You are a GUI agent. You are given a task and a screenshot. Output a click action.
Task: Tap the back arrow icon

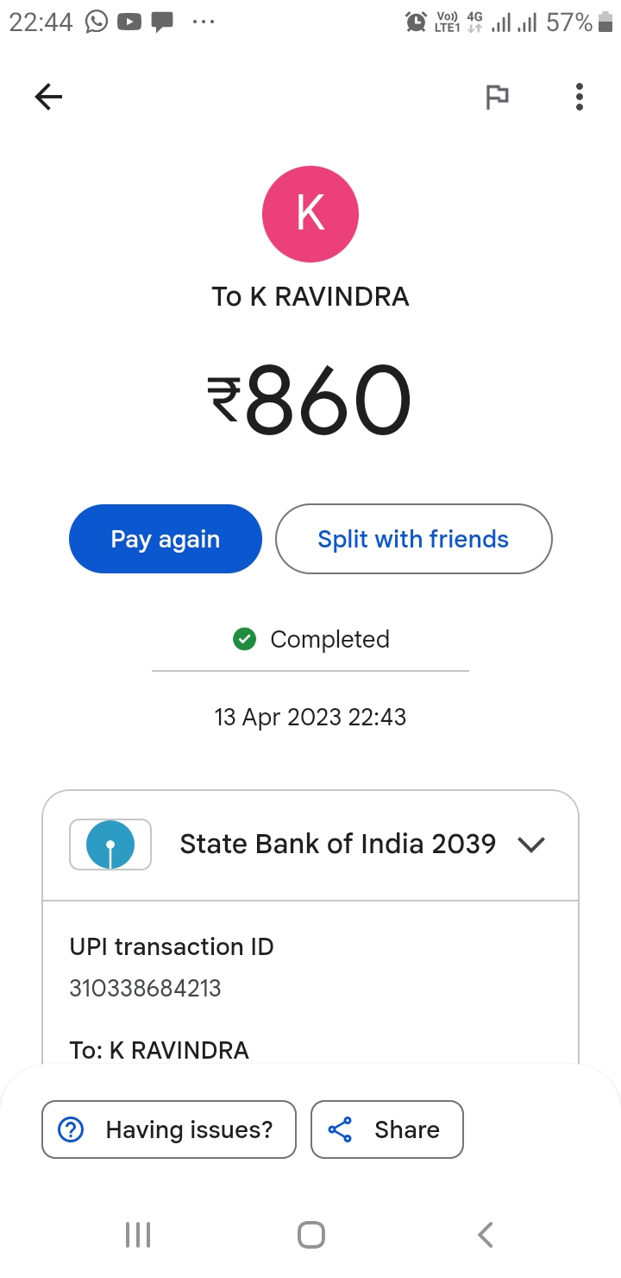click(49, 97)
